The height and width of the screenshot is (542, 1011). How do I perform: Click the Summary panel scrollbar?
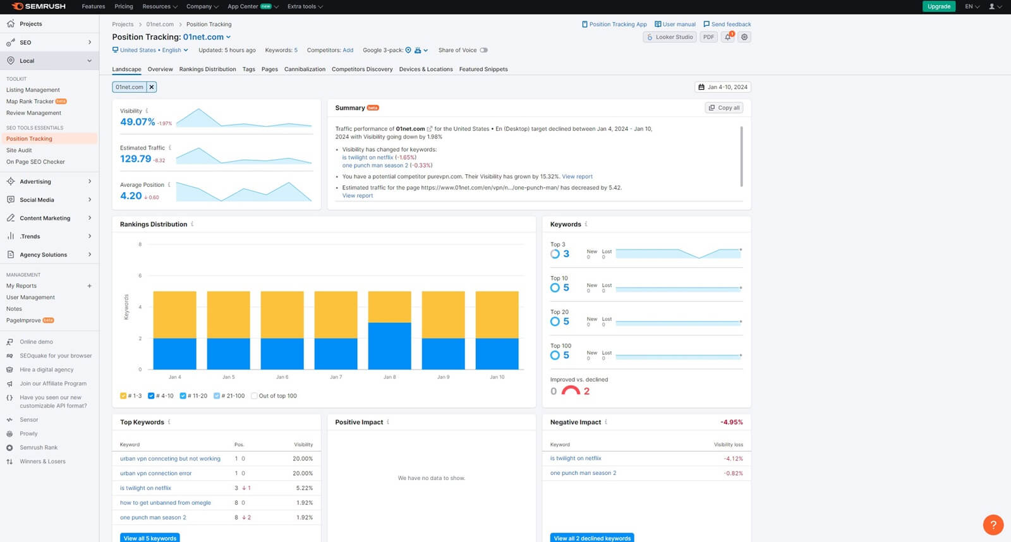pos(741,157)
